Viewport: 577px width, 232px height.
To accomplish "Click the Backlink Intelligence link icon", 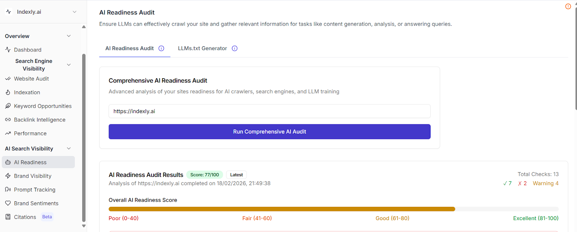I will pyautogui.click(x=8, y=120).
